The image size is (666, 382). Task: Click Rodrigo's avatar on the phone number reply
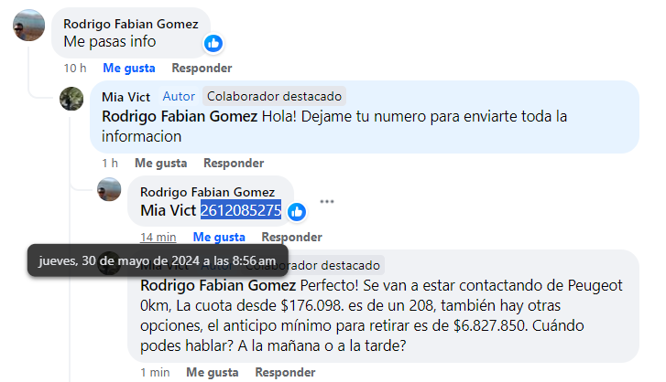pos(110,190)
